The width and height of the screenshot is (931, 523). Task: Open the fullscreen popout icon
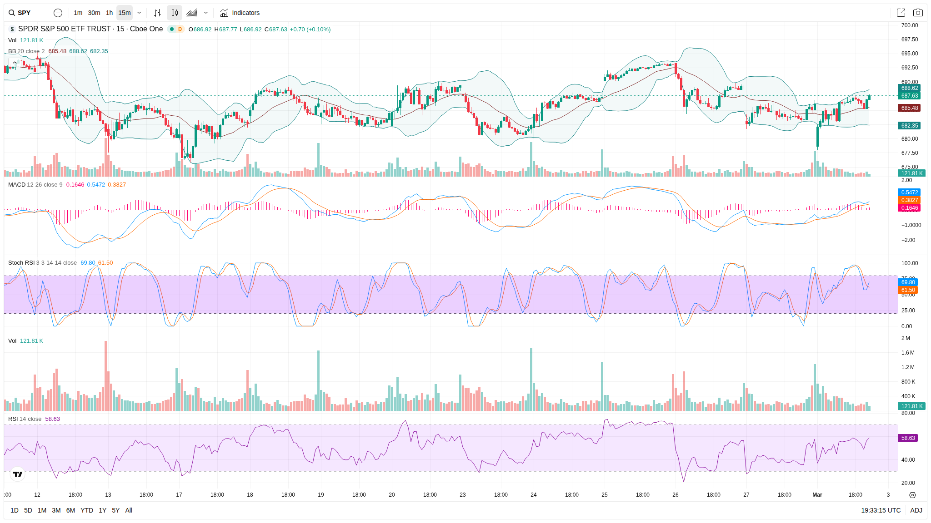[901, 13]
